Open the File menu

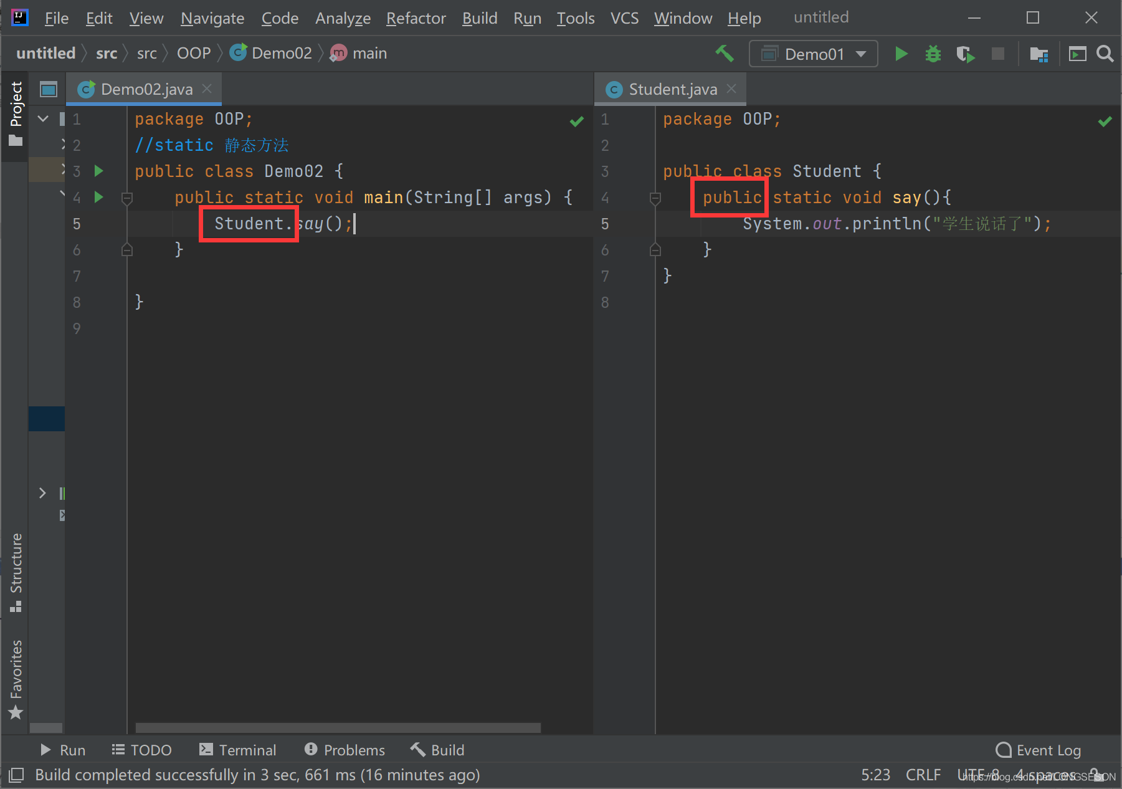57,18
